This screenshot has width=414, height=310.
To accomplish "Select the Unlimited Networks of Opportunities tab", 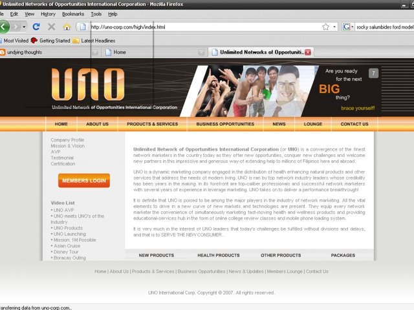I will (258, 52).
